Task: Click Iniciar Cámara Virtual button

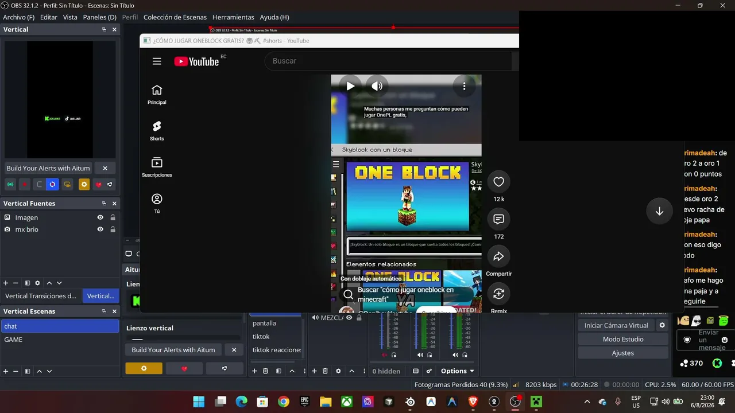Action: 616,325
